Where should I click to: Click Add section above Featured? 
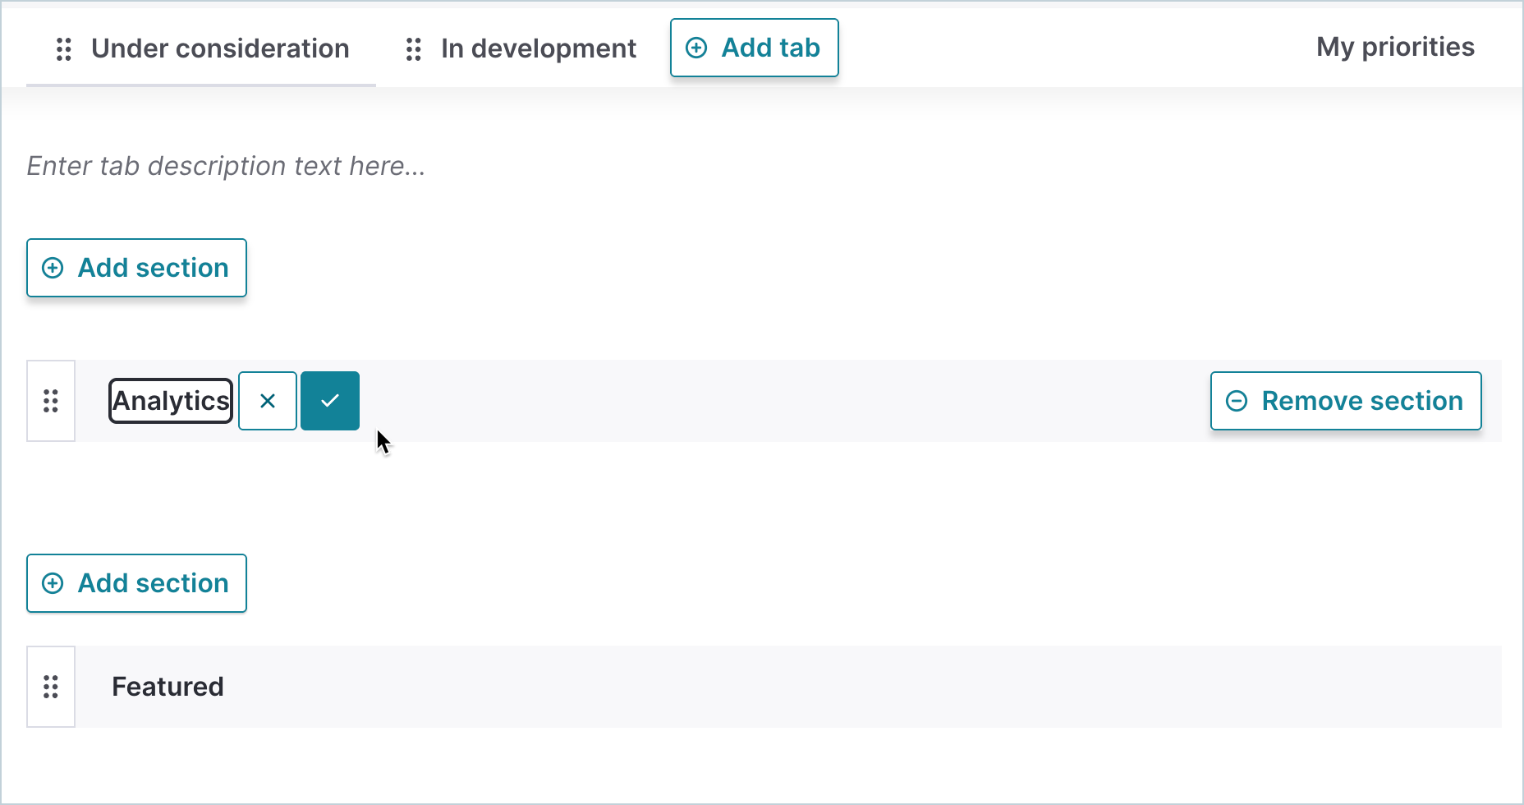click(x=136, y=583)
